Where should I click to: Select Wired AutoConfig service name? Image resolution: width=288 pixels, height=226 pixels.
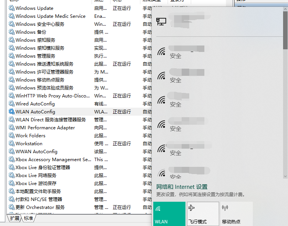[35, 104]
